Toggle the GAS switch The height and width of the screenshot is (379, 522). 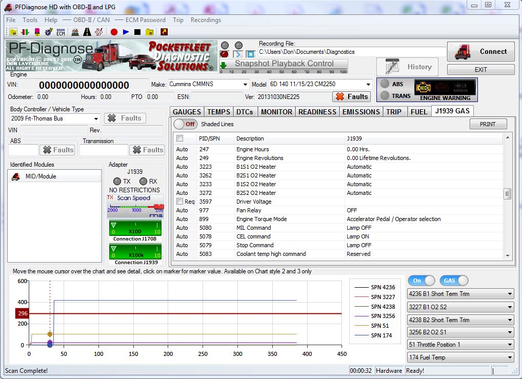[454, 281]
